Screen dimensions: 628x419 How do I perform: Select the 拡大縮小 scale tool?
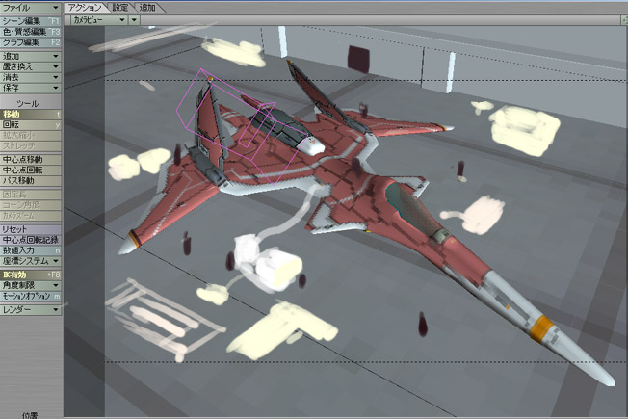[31, 135]
